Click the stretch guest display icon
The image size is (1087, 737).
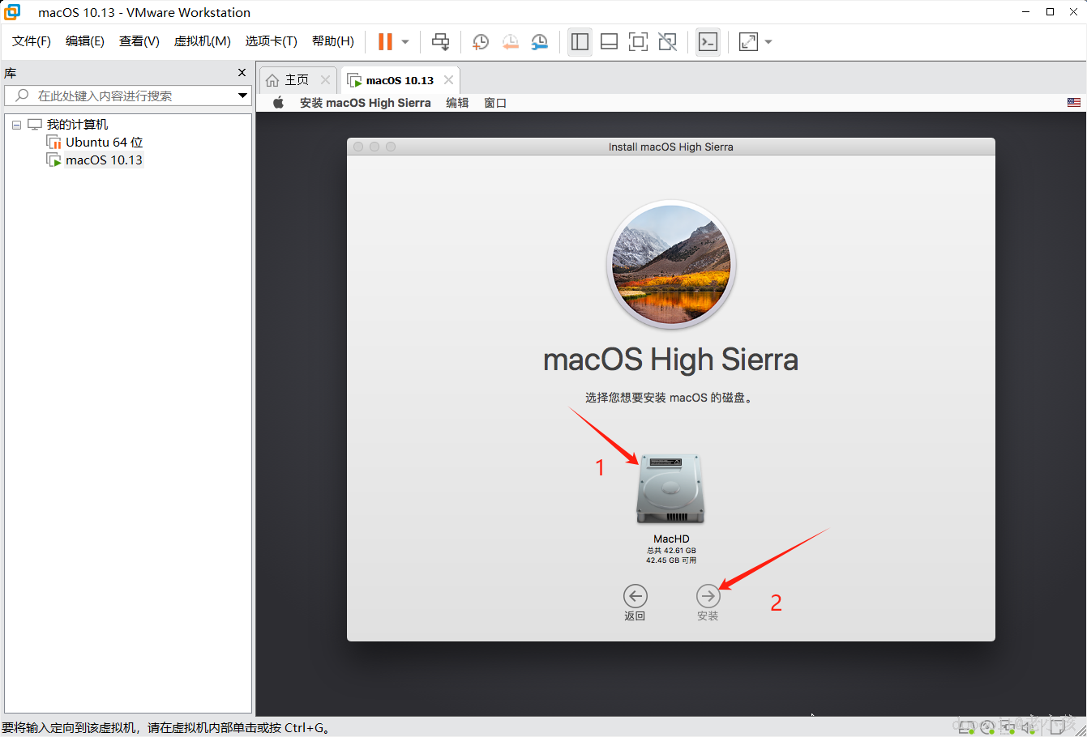pos(748,42)
